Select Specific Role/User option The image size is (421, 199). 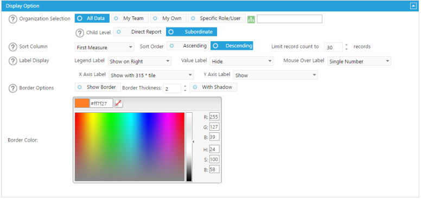[x=216, y=18]
